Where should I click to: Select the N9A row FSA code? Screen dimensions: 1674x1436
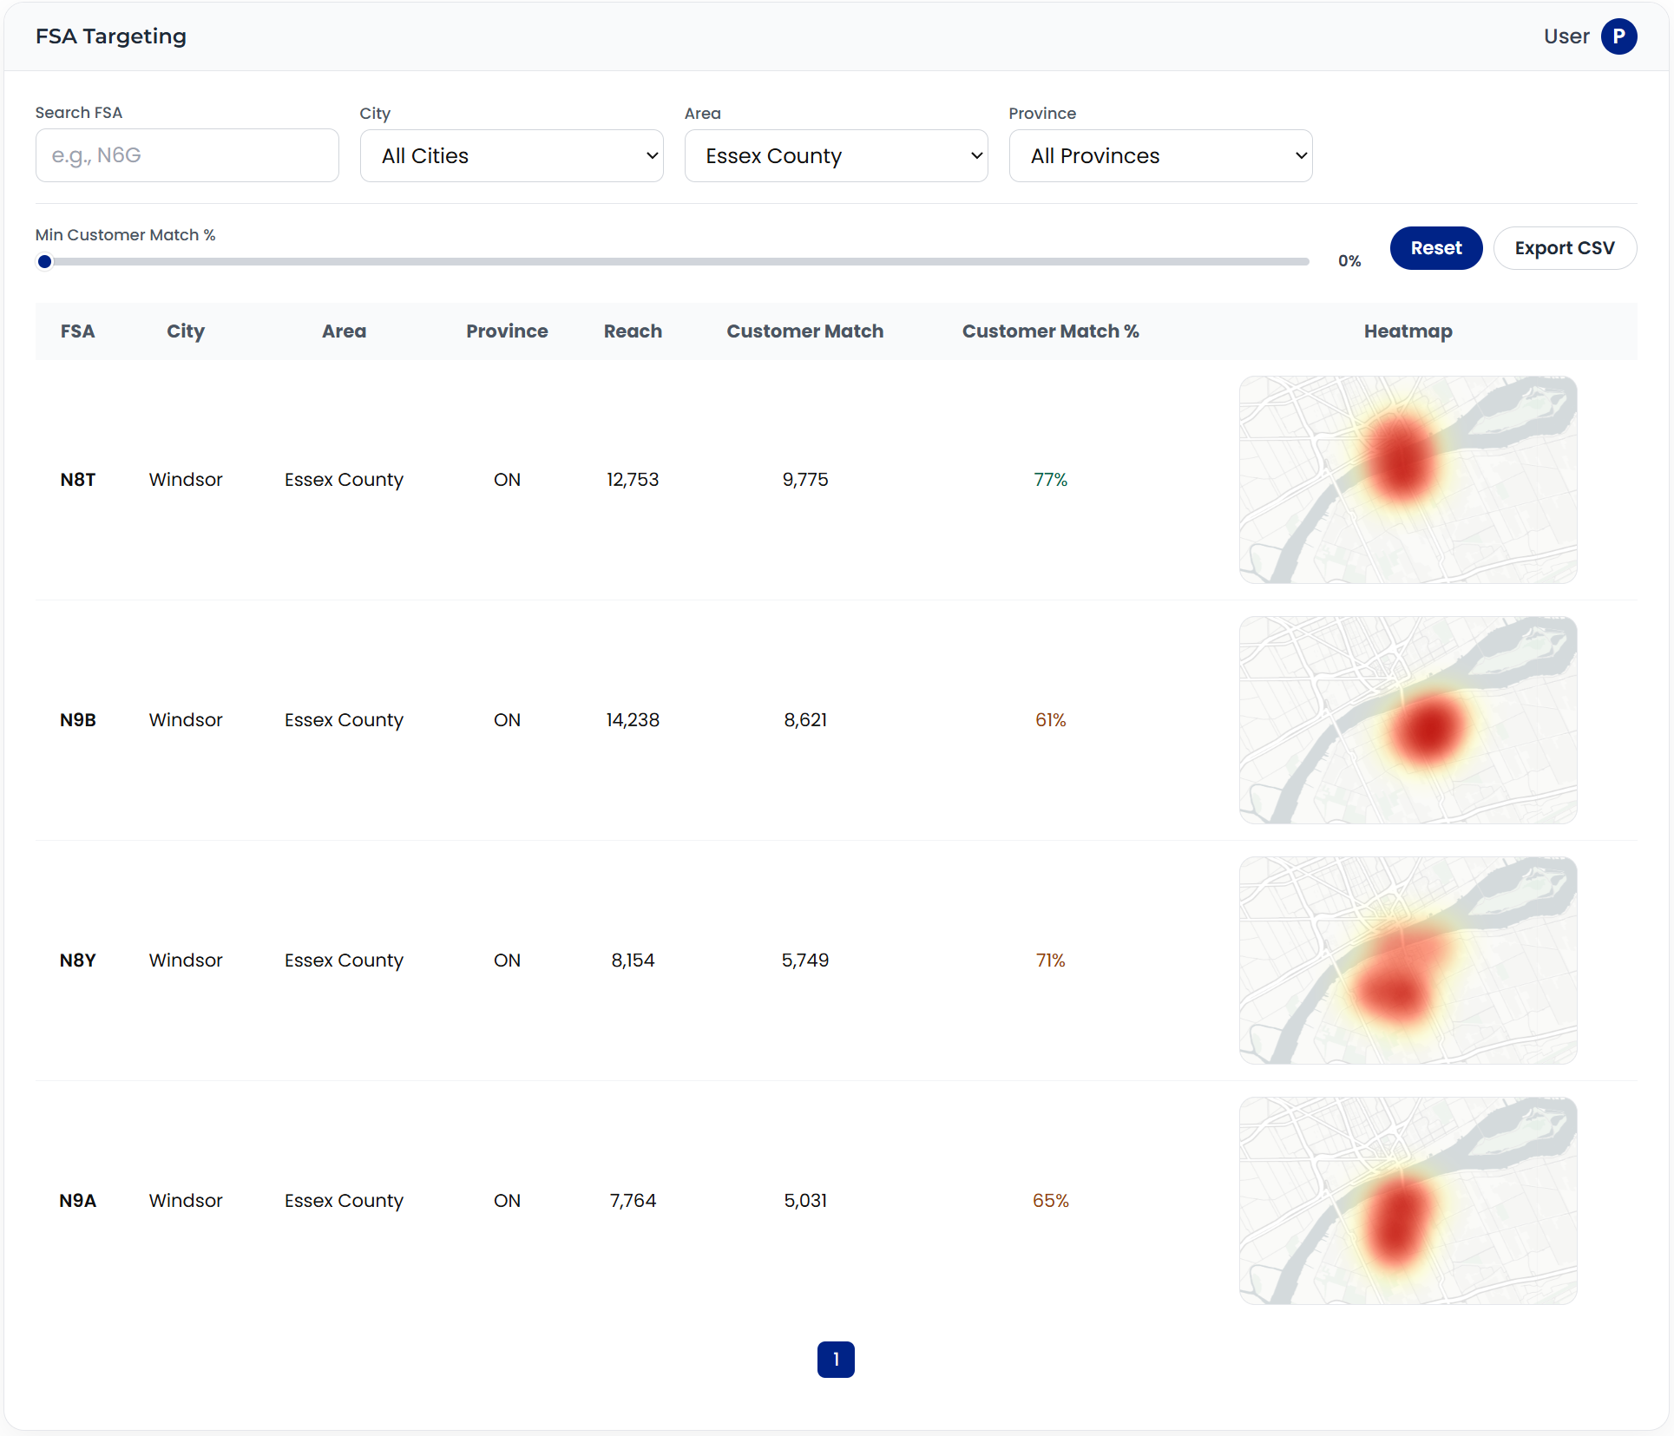pyautogui.click(x=77, y=1201)
